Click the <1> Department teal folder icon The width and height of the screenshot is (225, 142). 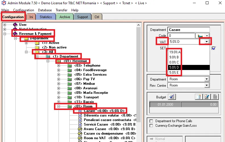coord(48,56)
